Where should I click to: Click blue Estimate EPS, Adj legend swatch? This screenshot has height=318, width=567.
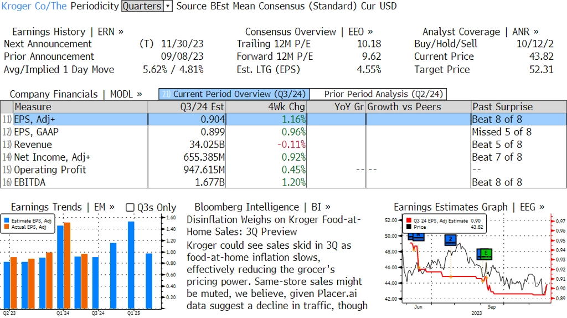click(7, 220)
